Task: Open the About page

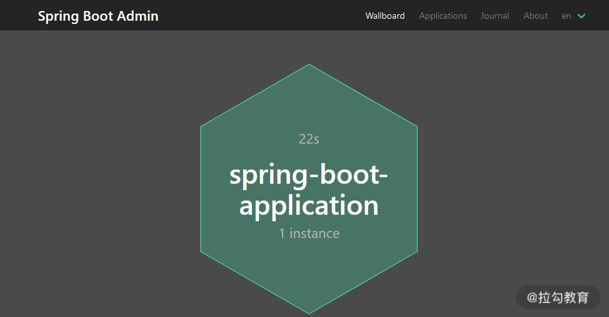Action: 535,16
